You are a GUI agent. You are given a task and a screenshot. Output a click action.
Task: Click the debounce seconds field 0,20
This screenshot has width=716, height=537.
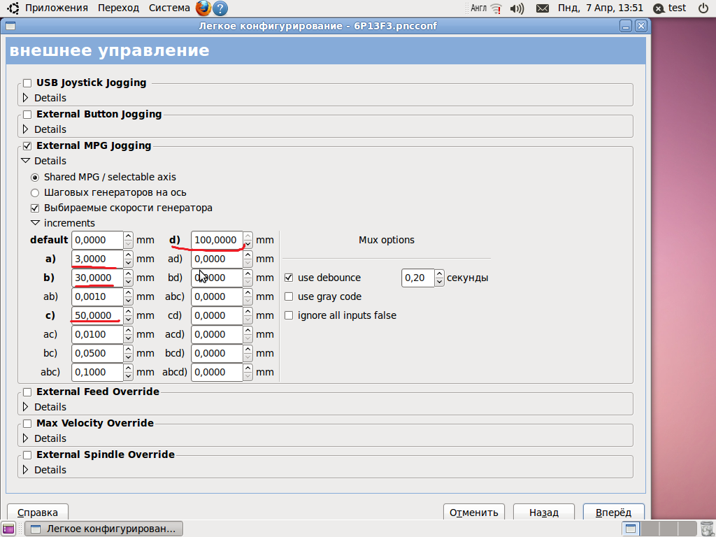[418, 278]
